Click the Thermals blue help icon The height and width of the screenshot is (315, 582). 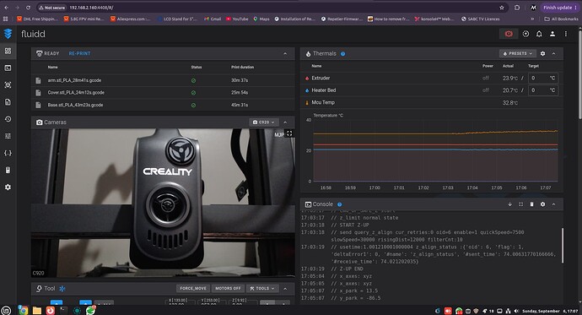click(x=343, y=54)
